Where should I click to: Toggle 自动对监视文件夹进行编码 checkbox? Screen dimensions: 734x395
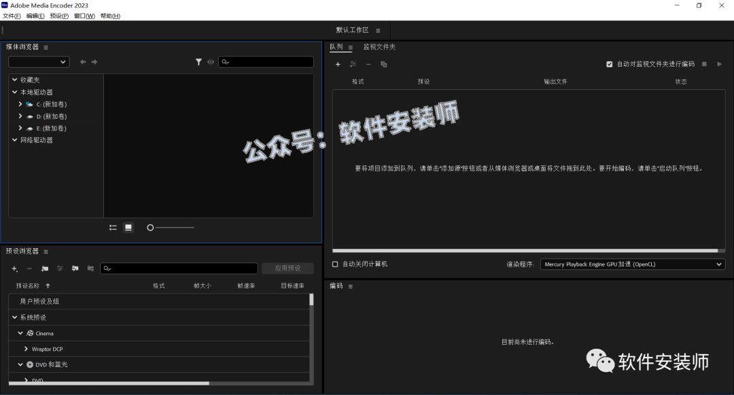click(x=610, y=64)
